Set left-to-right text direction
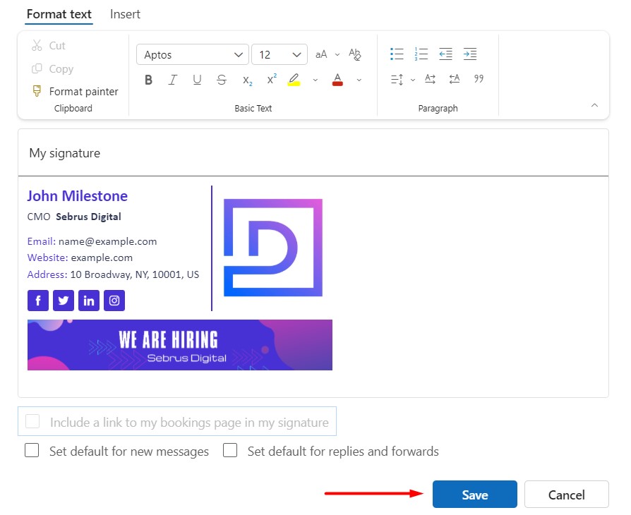Image resolution: width=631 pixels, height=515 pixels. (430, 79)
